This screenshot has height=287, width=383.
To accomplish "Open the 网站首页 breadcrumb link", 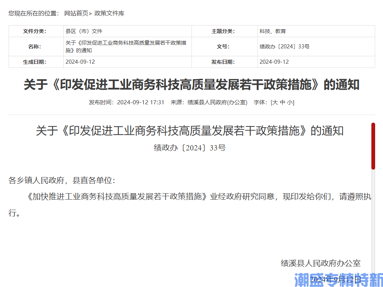I will (76, 13).
